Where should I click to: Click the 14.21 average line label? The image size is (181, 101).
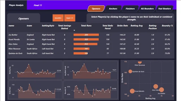coord(114,70)
